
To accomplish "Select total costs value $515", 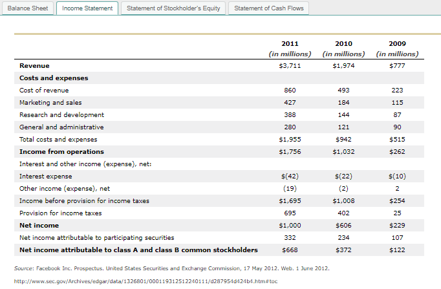I will (397, 140).
